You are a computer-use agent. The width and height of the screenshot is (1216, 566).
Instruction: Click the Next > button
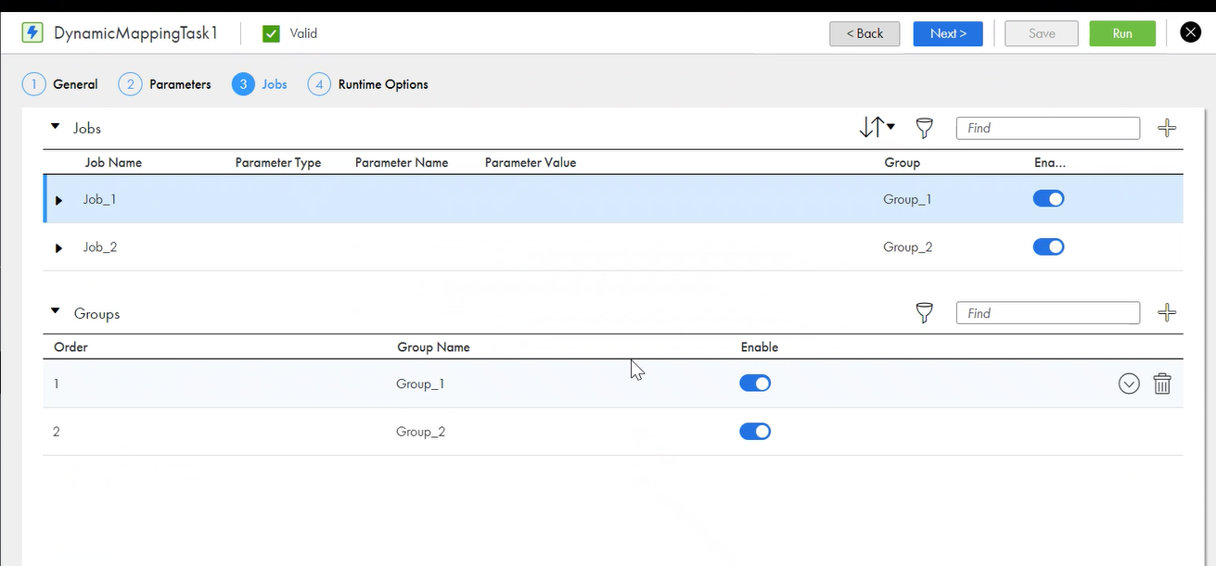pos(948,33)
